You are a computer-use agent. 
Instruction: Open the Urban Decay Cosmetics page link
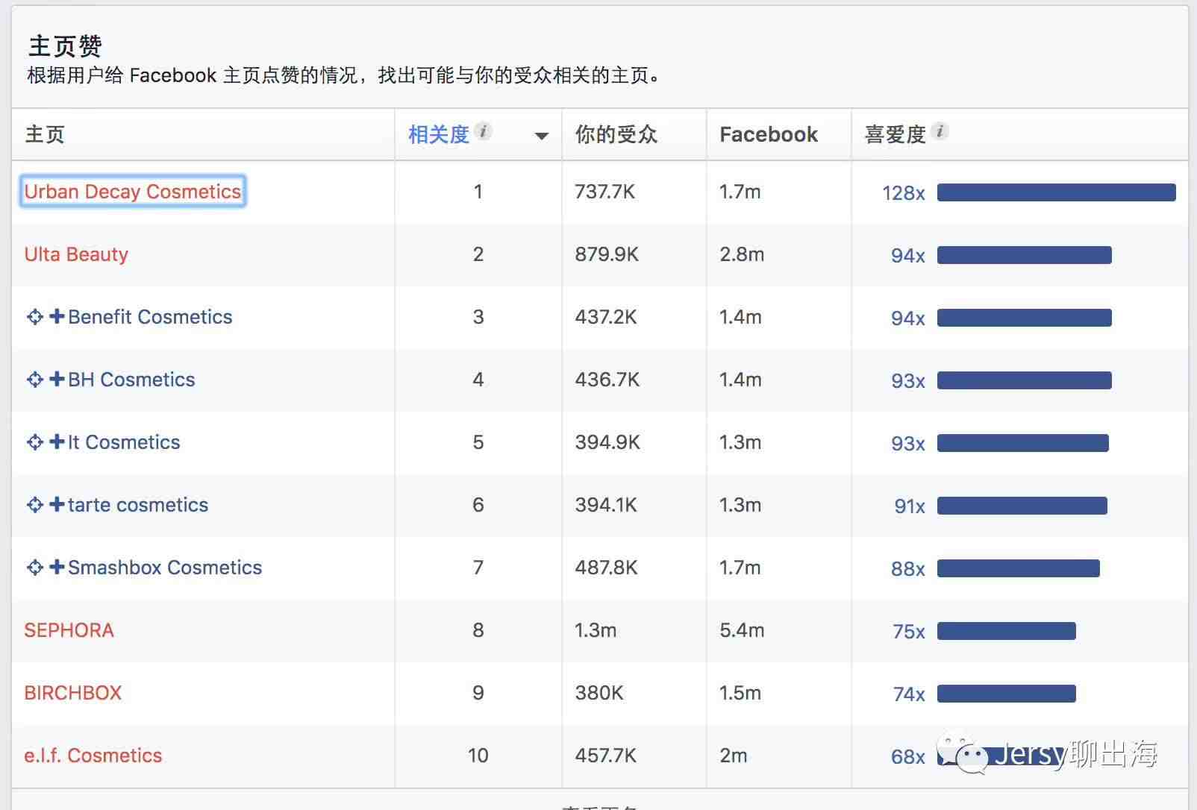pyautogui.click(x=133, y=192)
